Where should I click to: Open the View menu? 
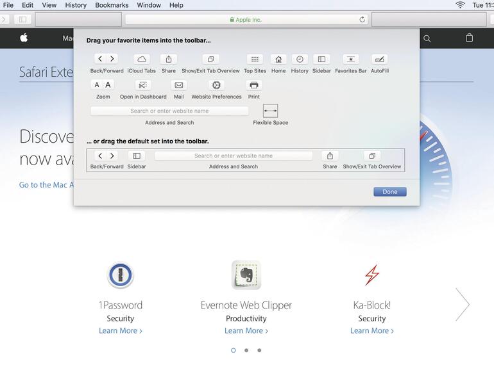49,5
